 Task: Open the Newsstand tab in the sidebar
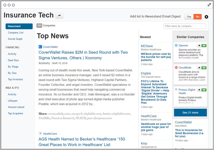pyautogui.click(x=19, y=26)
